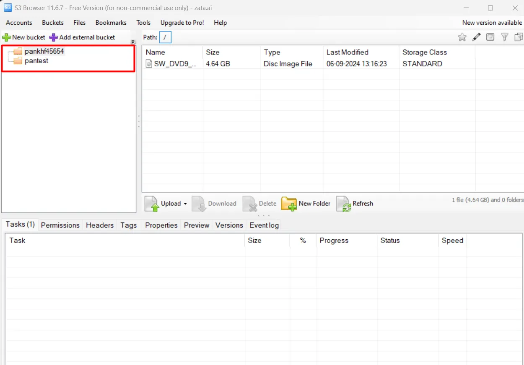
Task: Click the filter funnel icon
Action: point(505,37)
